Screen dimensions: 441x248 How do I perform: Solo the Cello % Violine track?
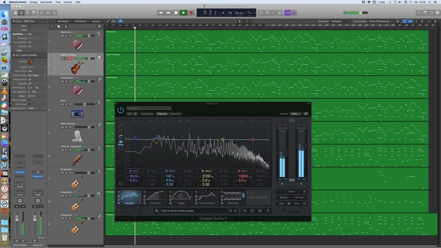pos(66,59)
